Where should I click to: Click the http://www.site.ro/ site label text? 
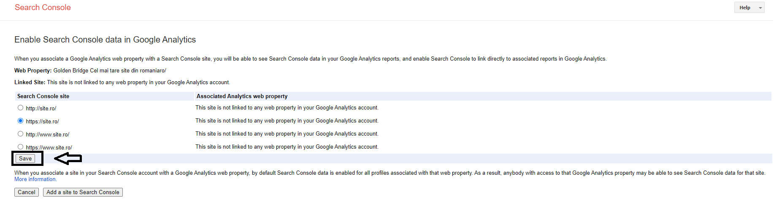pos(47,135)
